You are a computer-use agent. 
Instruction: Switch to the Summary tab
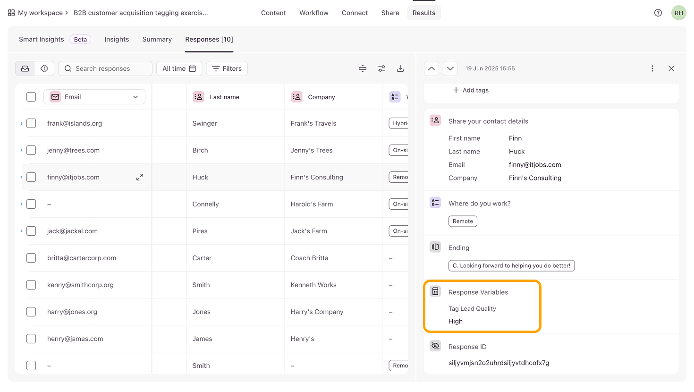point(157,39)
